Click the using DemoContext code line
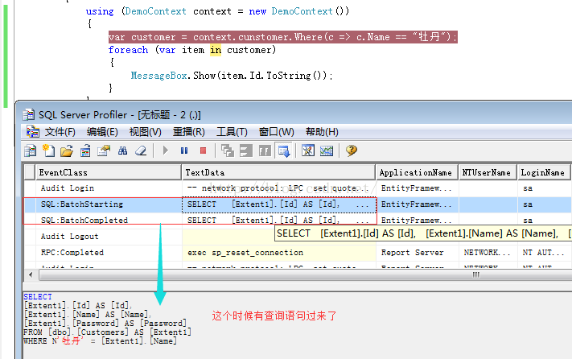 click(x=217, y=11)
